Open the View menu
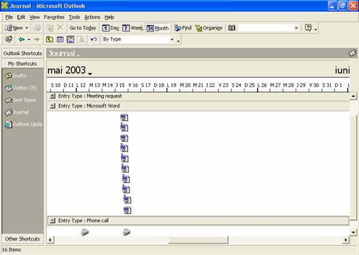The height and width of the screenshot is (255, 359). coord(35,17)
